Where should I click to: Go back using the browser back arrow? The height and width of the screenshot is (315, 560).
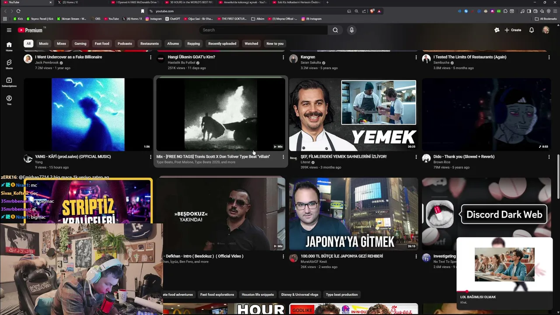[x=6, y=11]
